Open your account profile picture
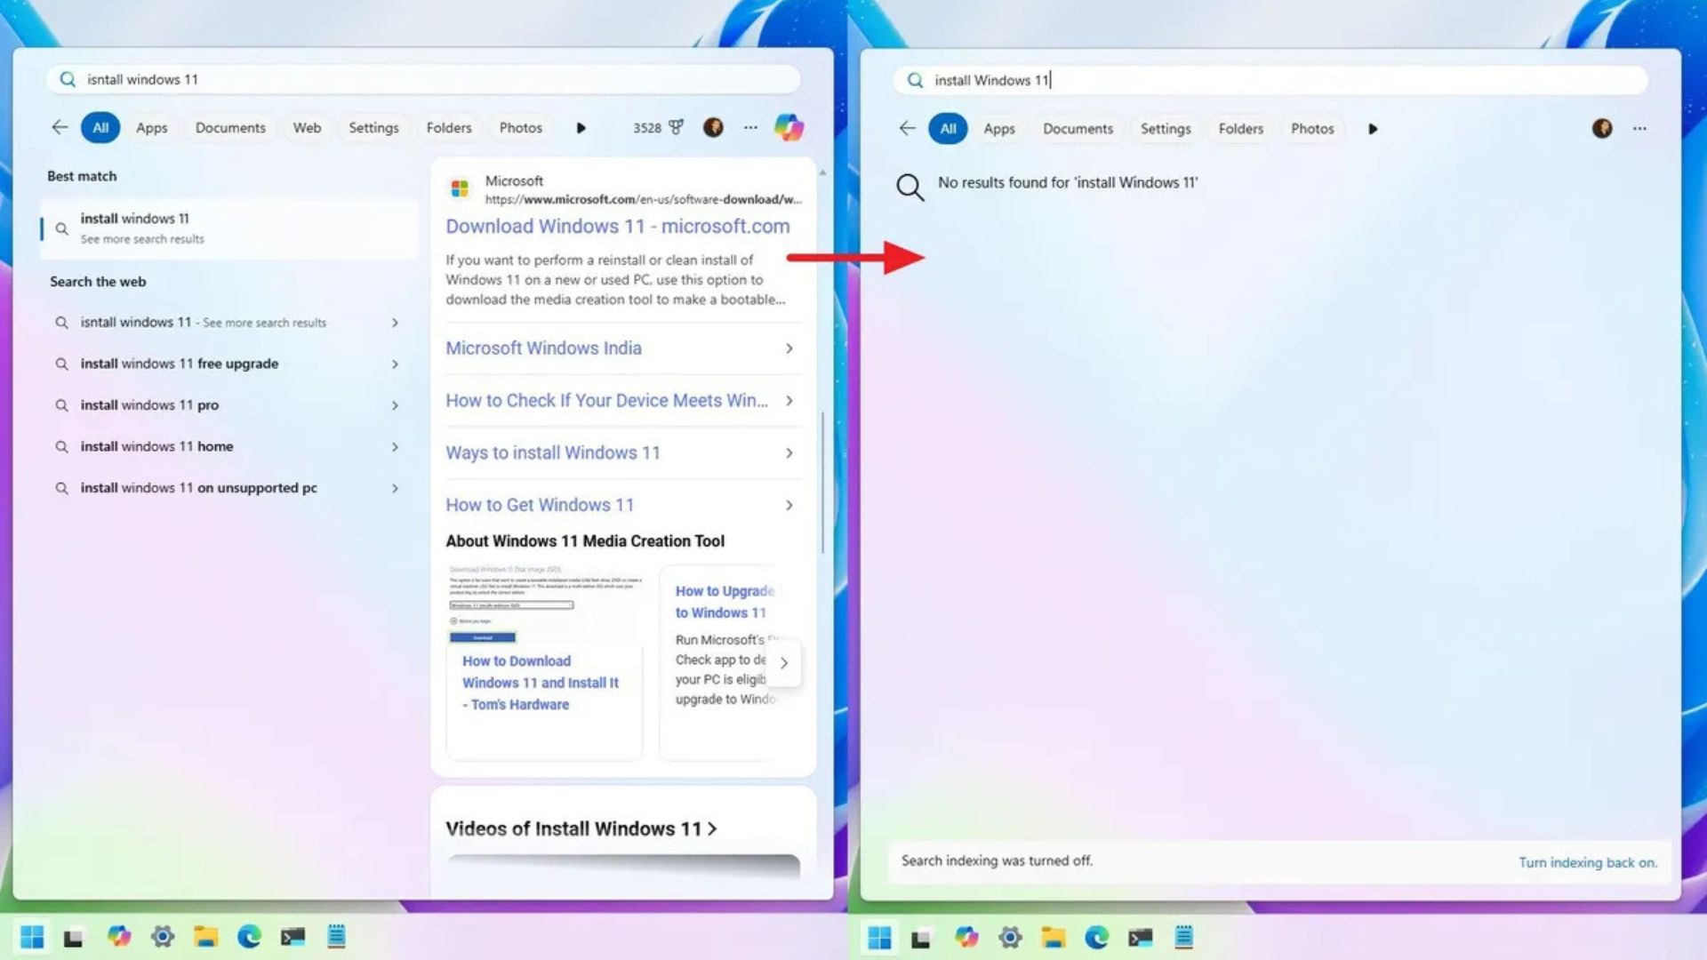Screen dimensions: 1707x960 (x=712, y=127)
